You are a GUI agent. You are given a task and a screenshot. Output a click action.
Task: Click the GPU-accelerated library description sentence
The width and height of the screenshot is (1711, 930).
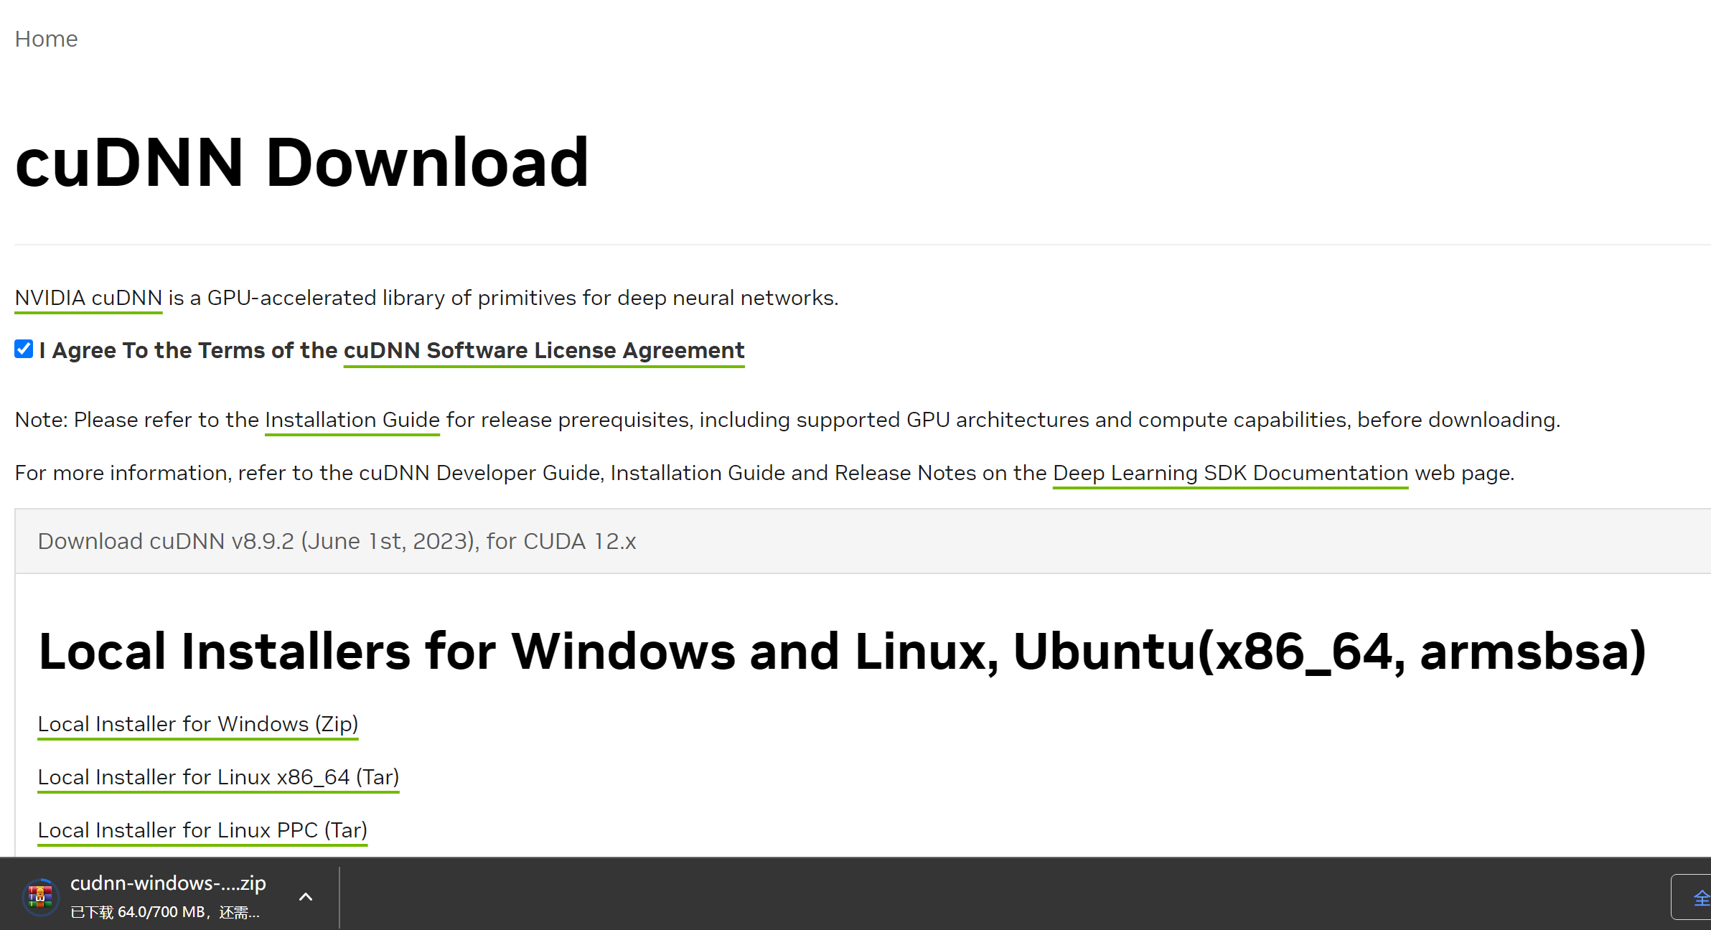click(x=502, y=298)
